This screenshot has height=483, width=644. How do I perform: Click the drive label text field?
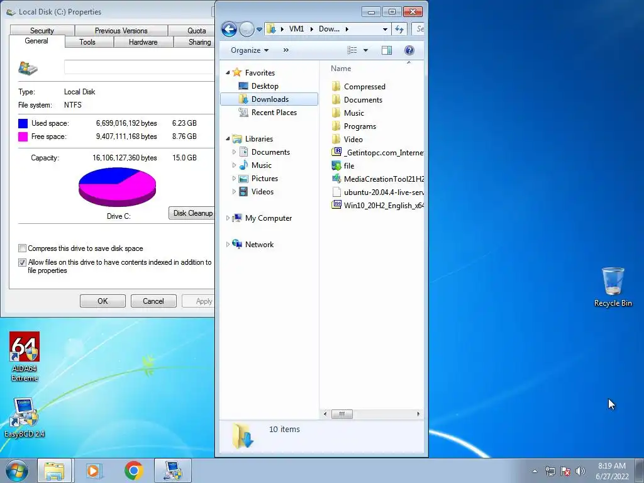(139, 67)
